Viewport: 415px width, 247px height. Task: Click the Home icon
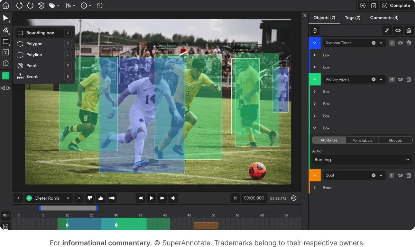click(x=6, y=6)
